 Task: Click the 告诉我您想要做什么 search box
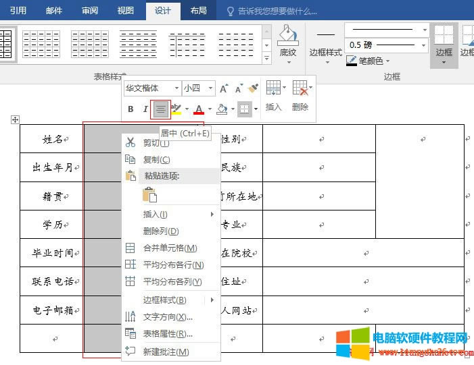[x=277, y=11]
